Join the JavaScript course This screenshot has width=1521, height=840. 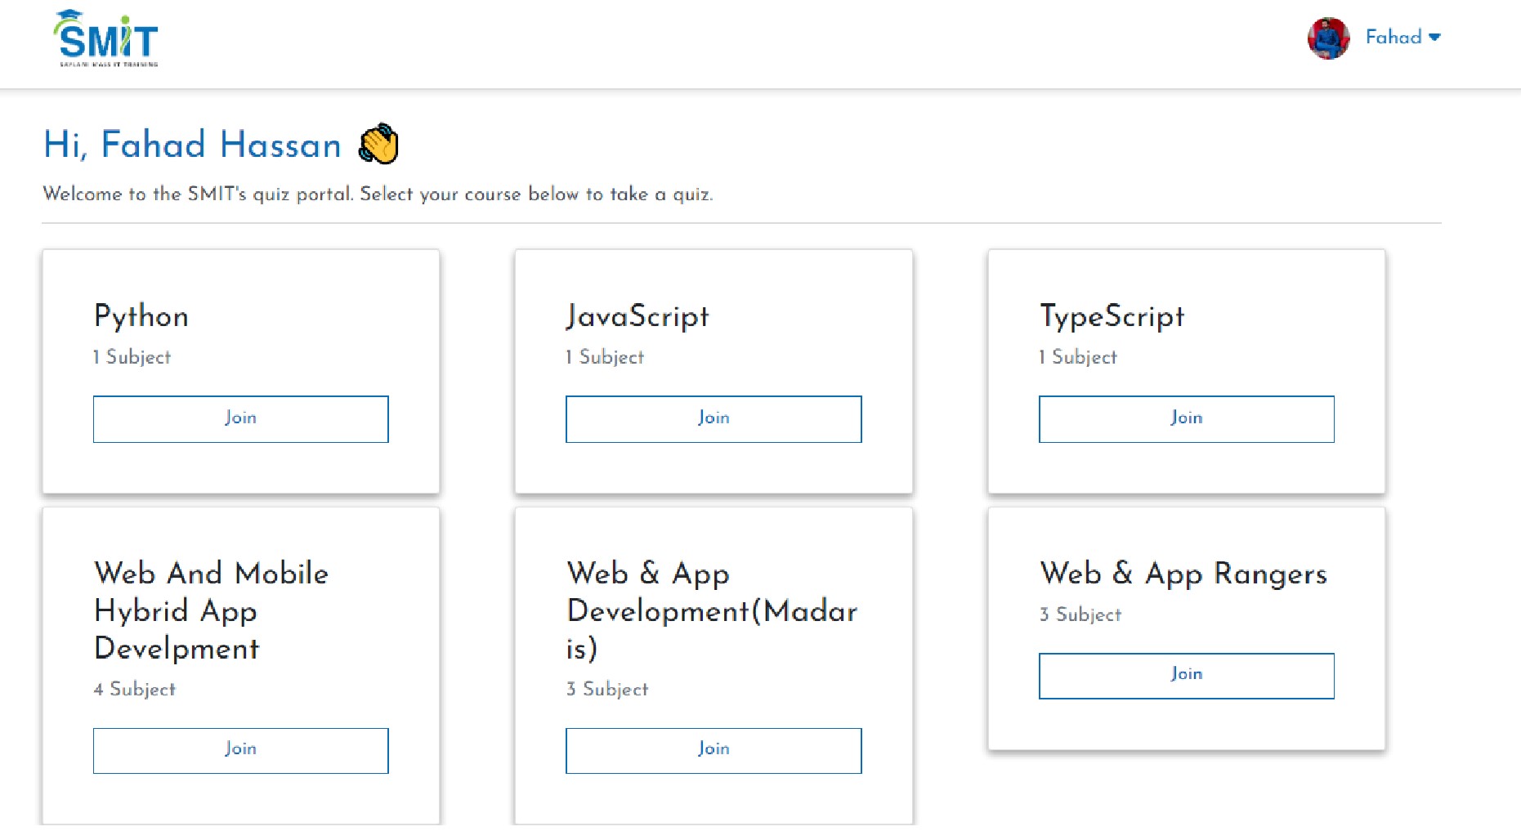713,419
